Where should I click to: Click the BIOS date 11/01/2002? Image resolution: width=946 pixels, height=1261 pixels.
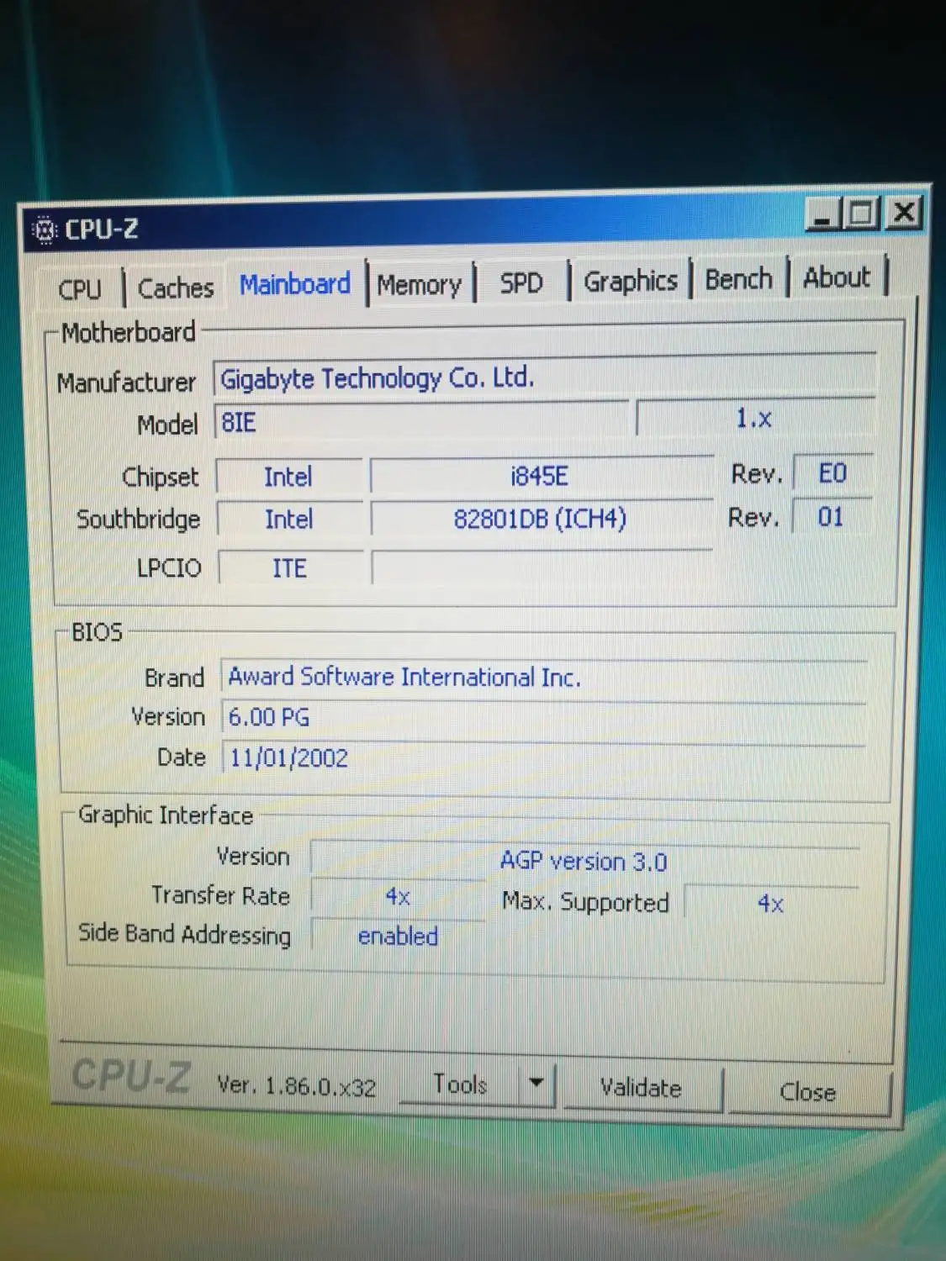pyautogui.click(x=543, y=757)
